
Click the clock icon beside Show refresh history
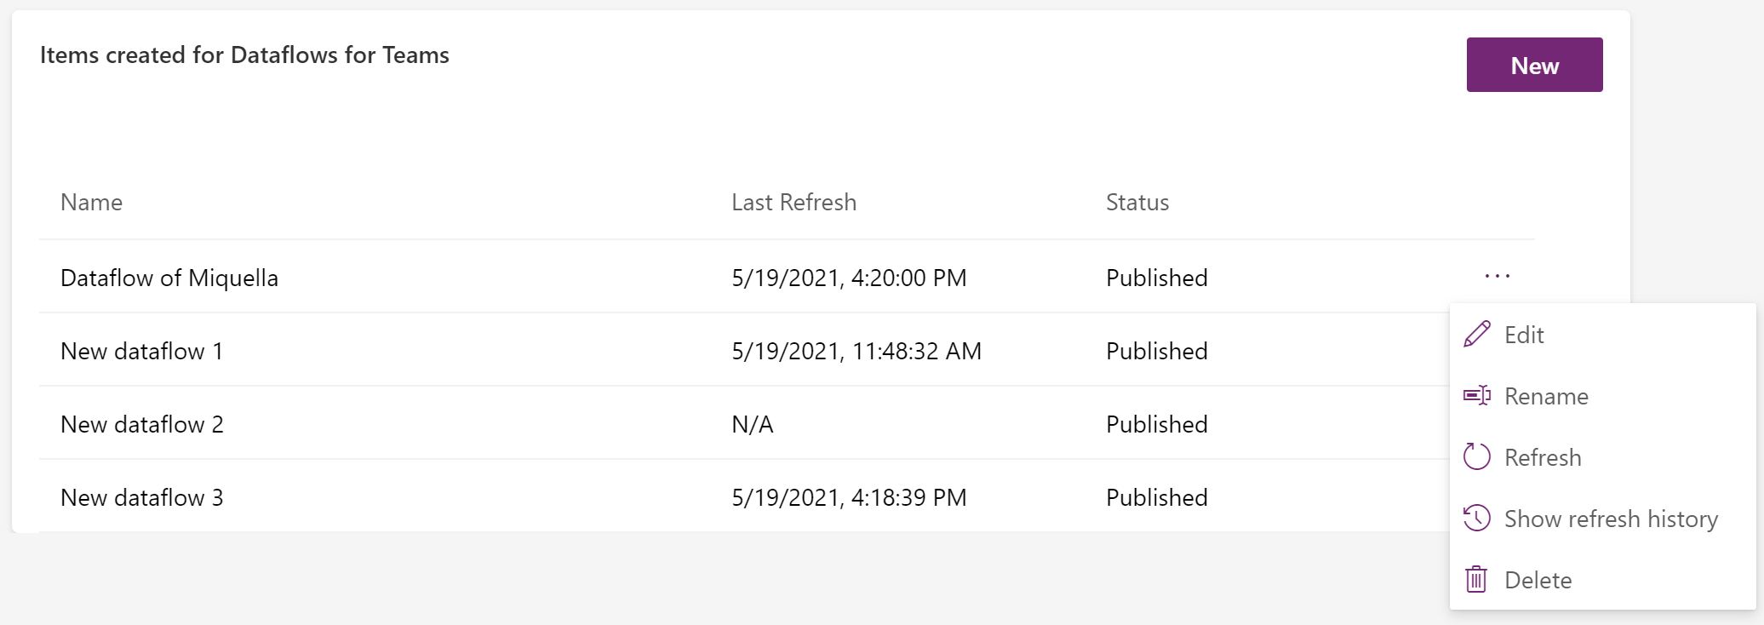point(1477,518)
